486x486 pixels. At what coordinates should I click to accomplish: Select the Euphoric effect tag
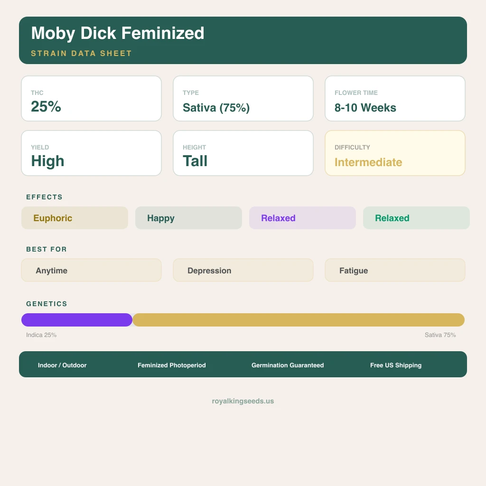pos(75,218)
